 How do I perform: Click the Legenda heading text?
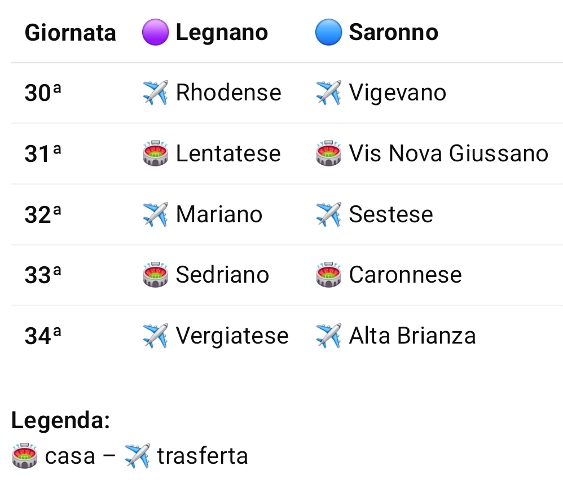pyautogui.click(x=60, y=420)
